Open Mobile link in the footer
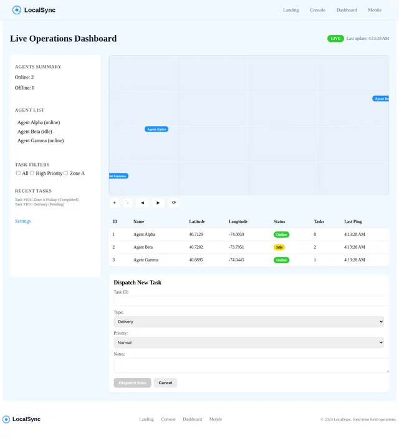This screenshot has height=441, width=399. (215, 419)
